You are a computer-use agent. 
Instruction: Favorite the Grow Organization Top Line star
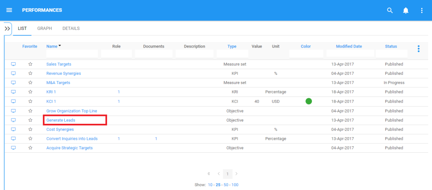click(x=30, y=111)
